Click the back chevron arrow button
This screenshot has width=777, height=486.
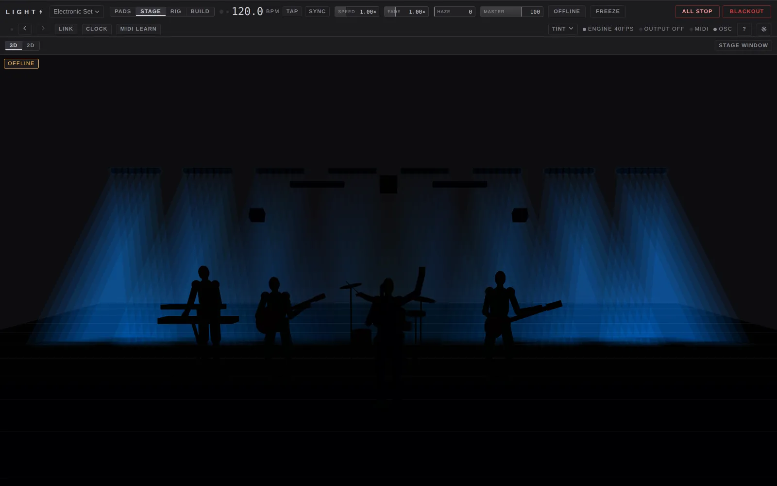tap(25, 29)
